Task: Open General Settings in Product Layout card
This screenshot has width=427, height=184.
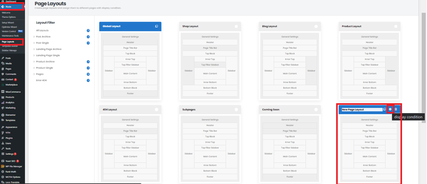Action: click(x=369, y=37)
